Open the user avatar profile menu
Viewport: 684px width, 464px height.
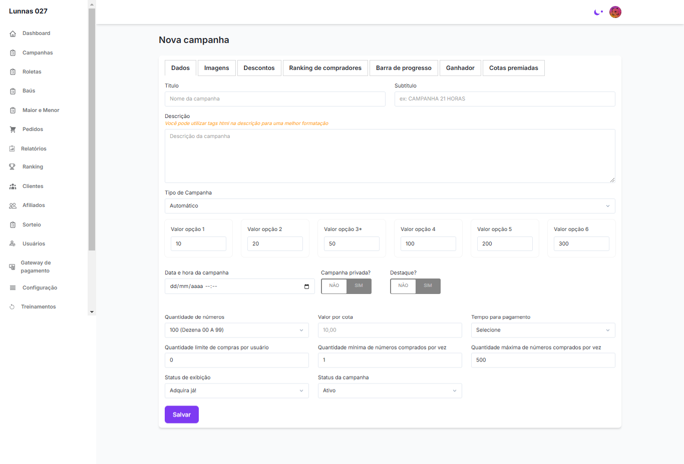(x=615, y=12)
